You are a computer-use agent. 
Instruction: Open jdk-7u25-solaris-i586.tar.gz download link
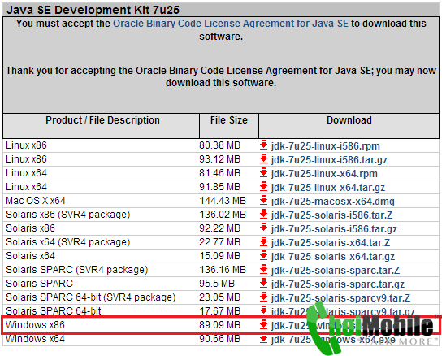pos(334,228)
